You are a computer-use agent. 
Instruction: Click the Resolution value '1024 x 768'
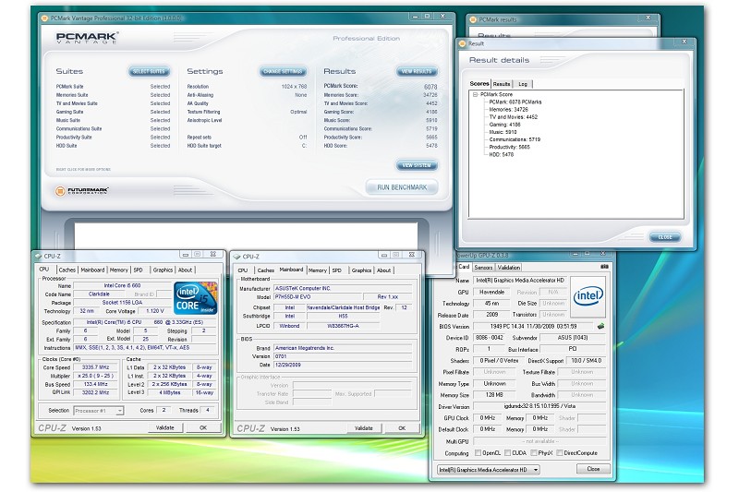[294, 87]
